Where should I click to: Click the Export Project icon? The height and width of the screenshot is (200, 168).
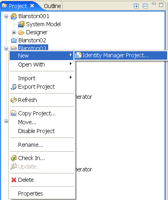coord(14,87)
